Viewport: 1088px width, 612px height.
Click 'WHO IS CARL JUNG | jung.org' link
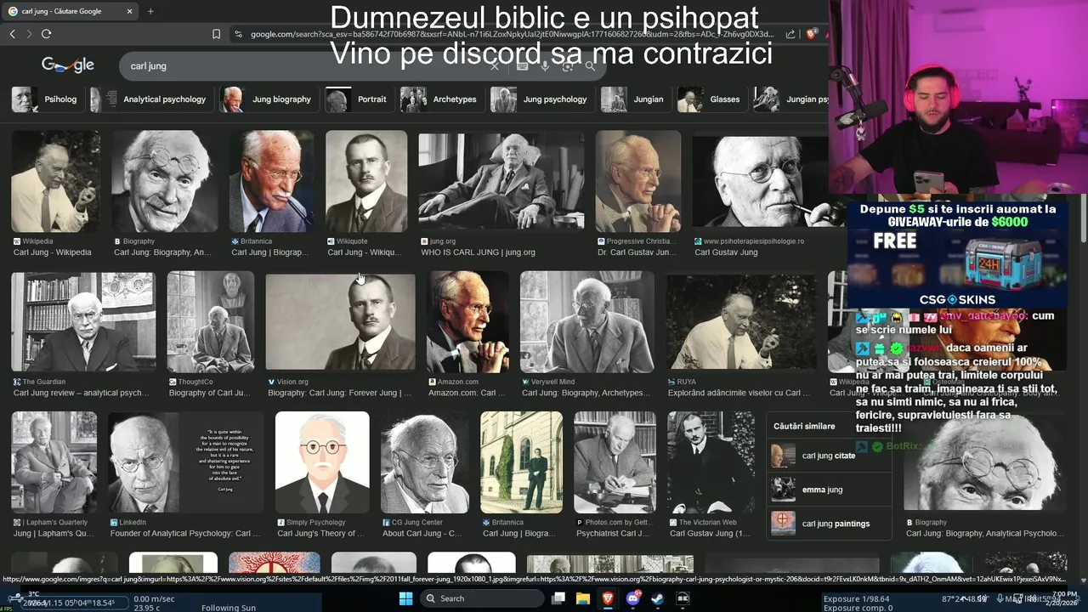coord(478,252)
